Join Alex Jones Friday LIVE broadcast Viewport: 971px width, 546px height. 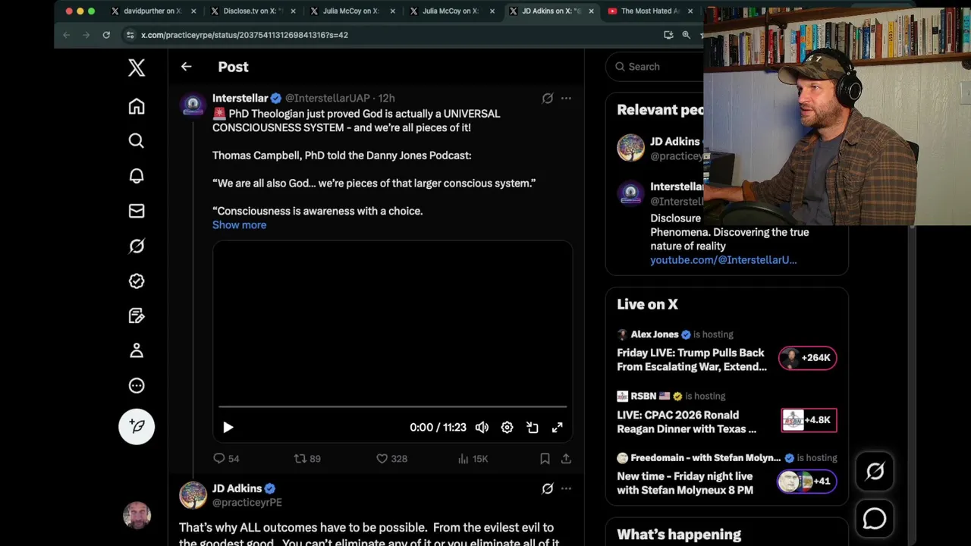[692, 359]
